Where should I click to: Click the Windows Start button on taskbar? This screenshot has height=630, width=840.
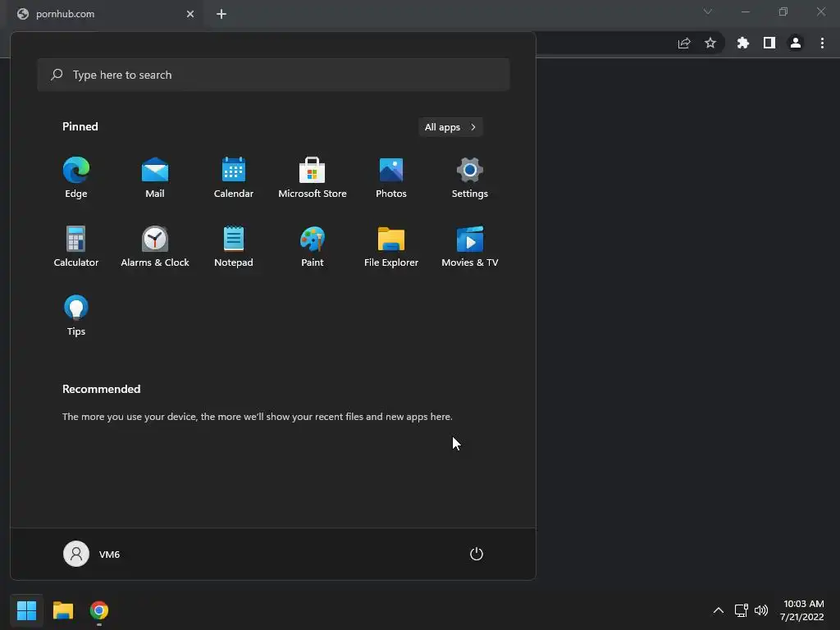pyautogui.click(x=26, y=610)
